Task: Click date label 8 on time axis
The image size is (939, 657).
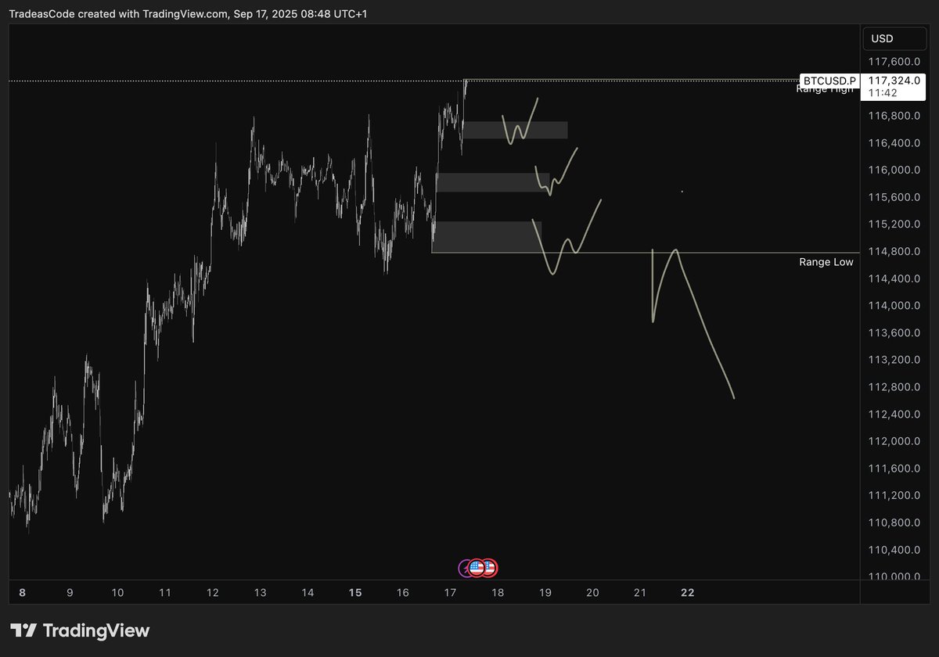Action: click(22, 593)
